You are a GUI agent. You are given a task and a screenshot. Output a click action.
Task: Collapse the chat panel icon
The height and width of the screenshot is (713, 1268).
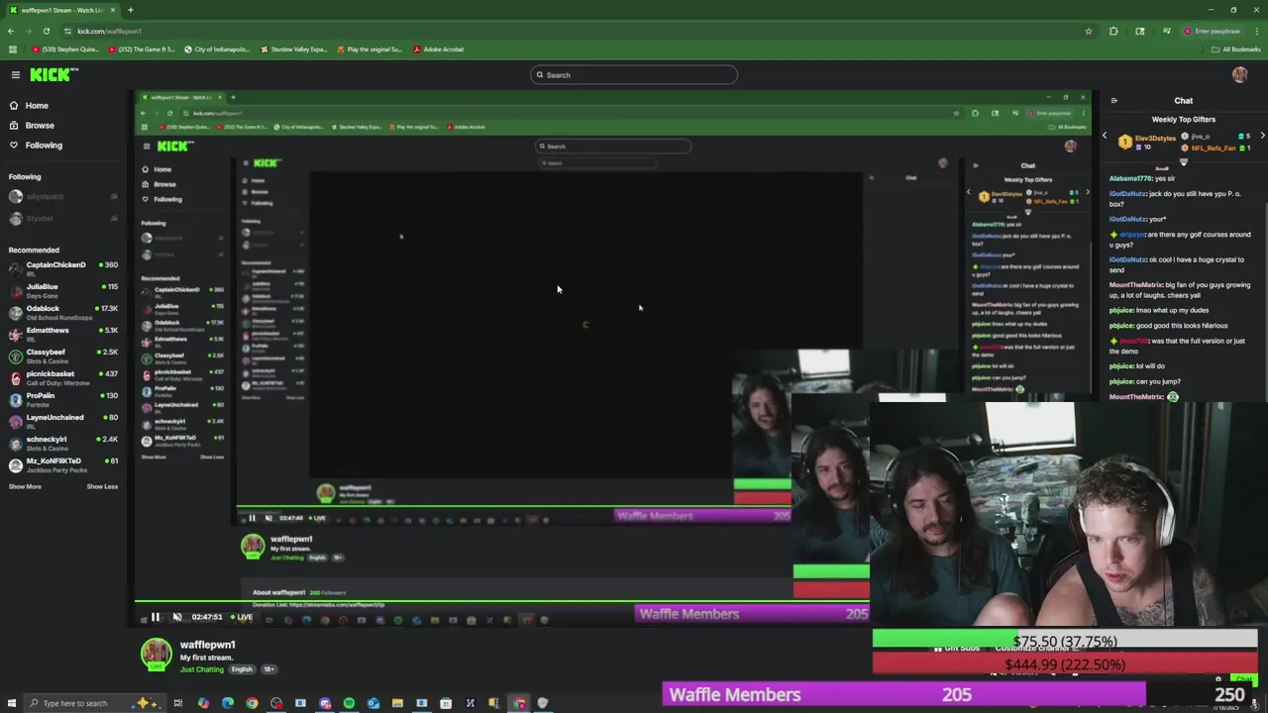pyautogui.click(x=1114, y=101)
